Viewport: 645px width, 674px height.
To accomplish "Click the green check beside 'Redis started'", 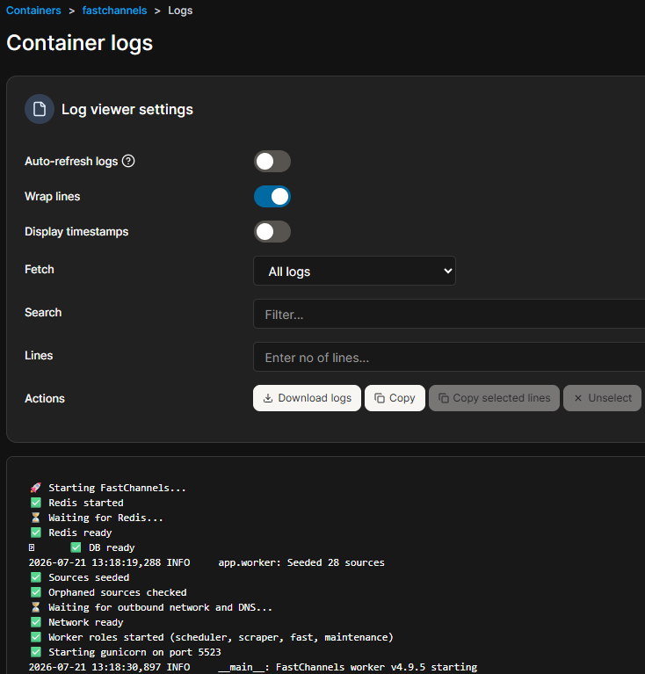I will 36,503.
